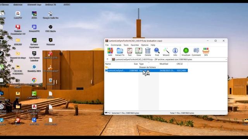Image resolution: width=248 pixels, height=139 pixels.
Task: Open the Corbeille recycle bin icon
Action: pyautogui.click(x=50, y=81)
